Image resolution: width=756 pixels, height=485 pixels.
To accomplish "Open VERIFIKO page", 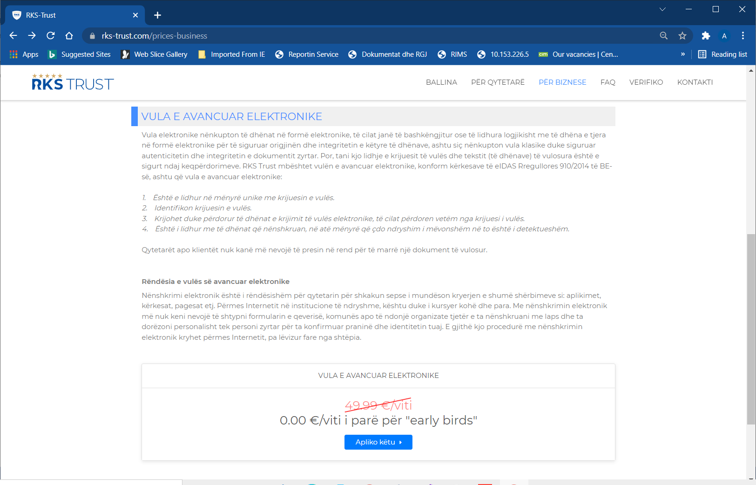I will click(x=646, y=82).
